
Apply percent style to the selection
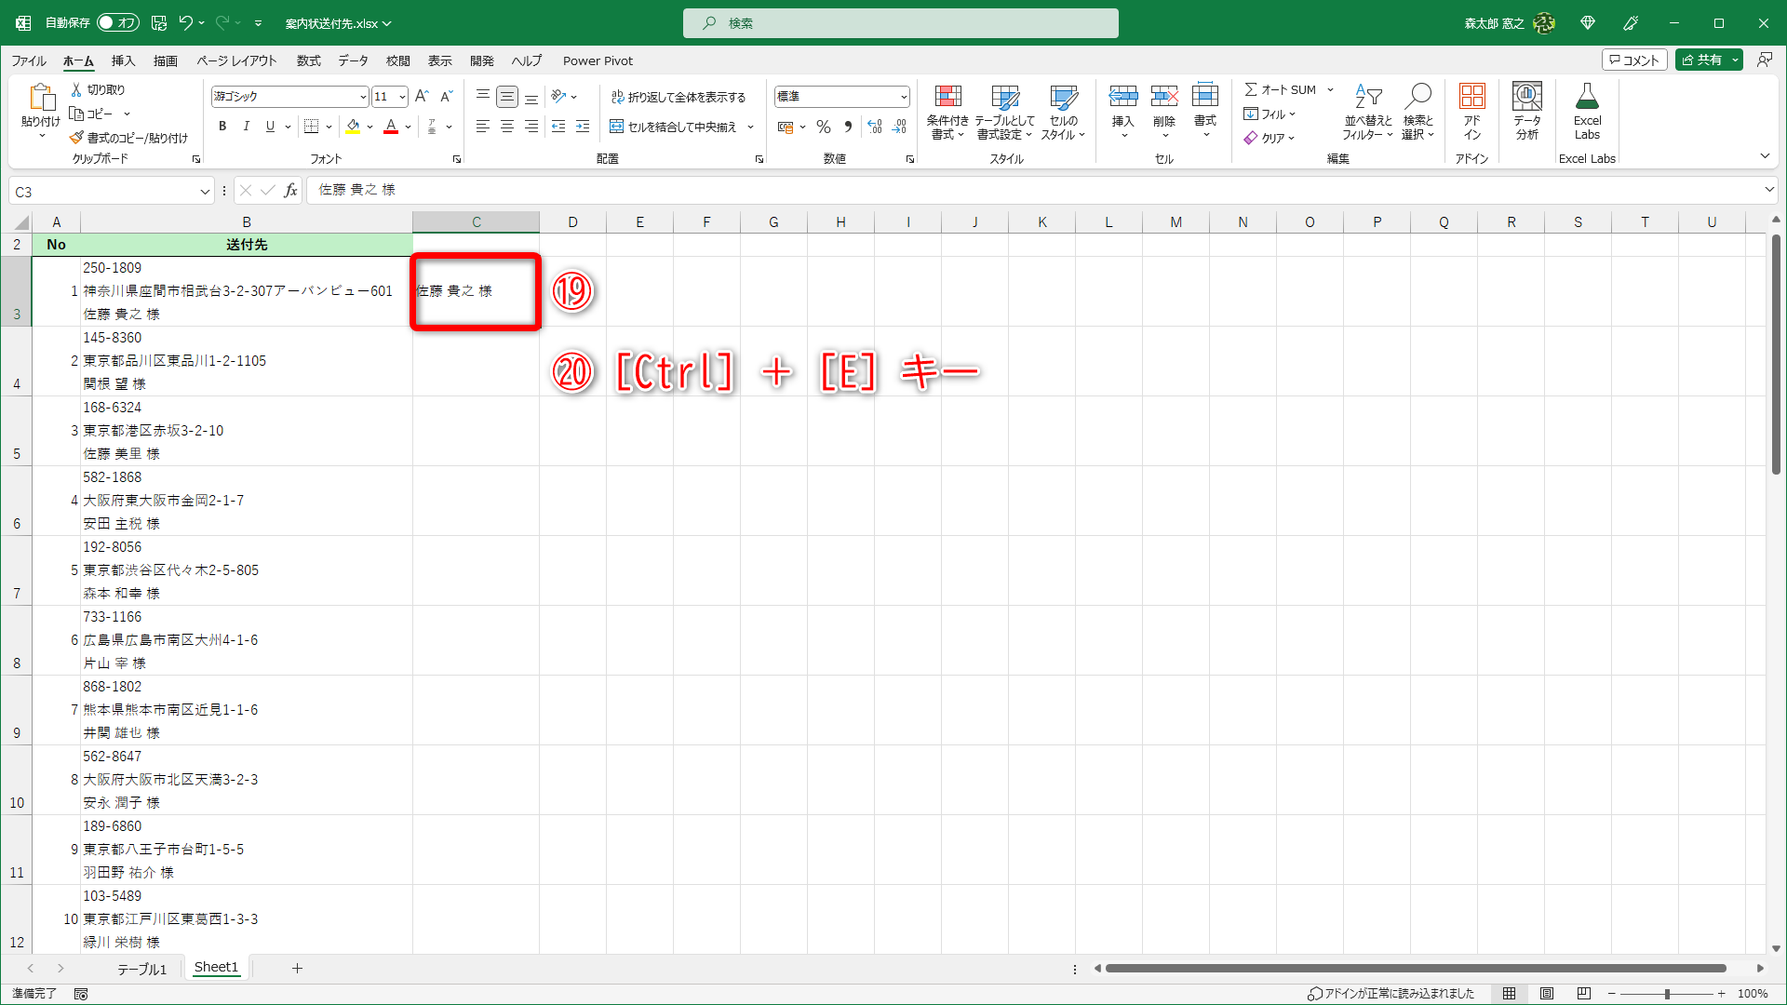click(823, 127)
